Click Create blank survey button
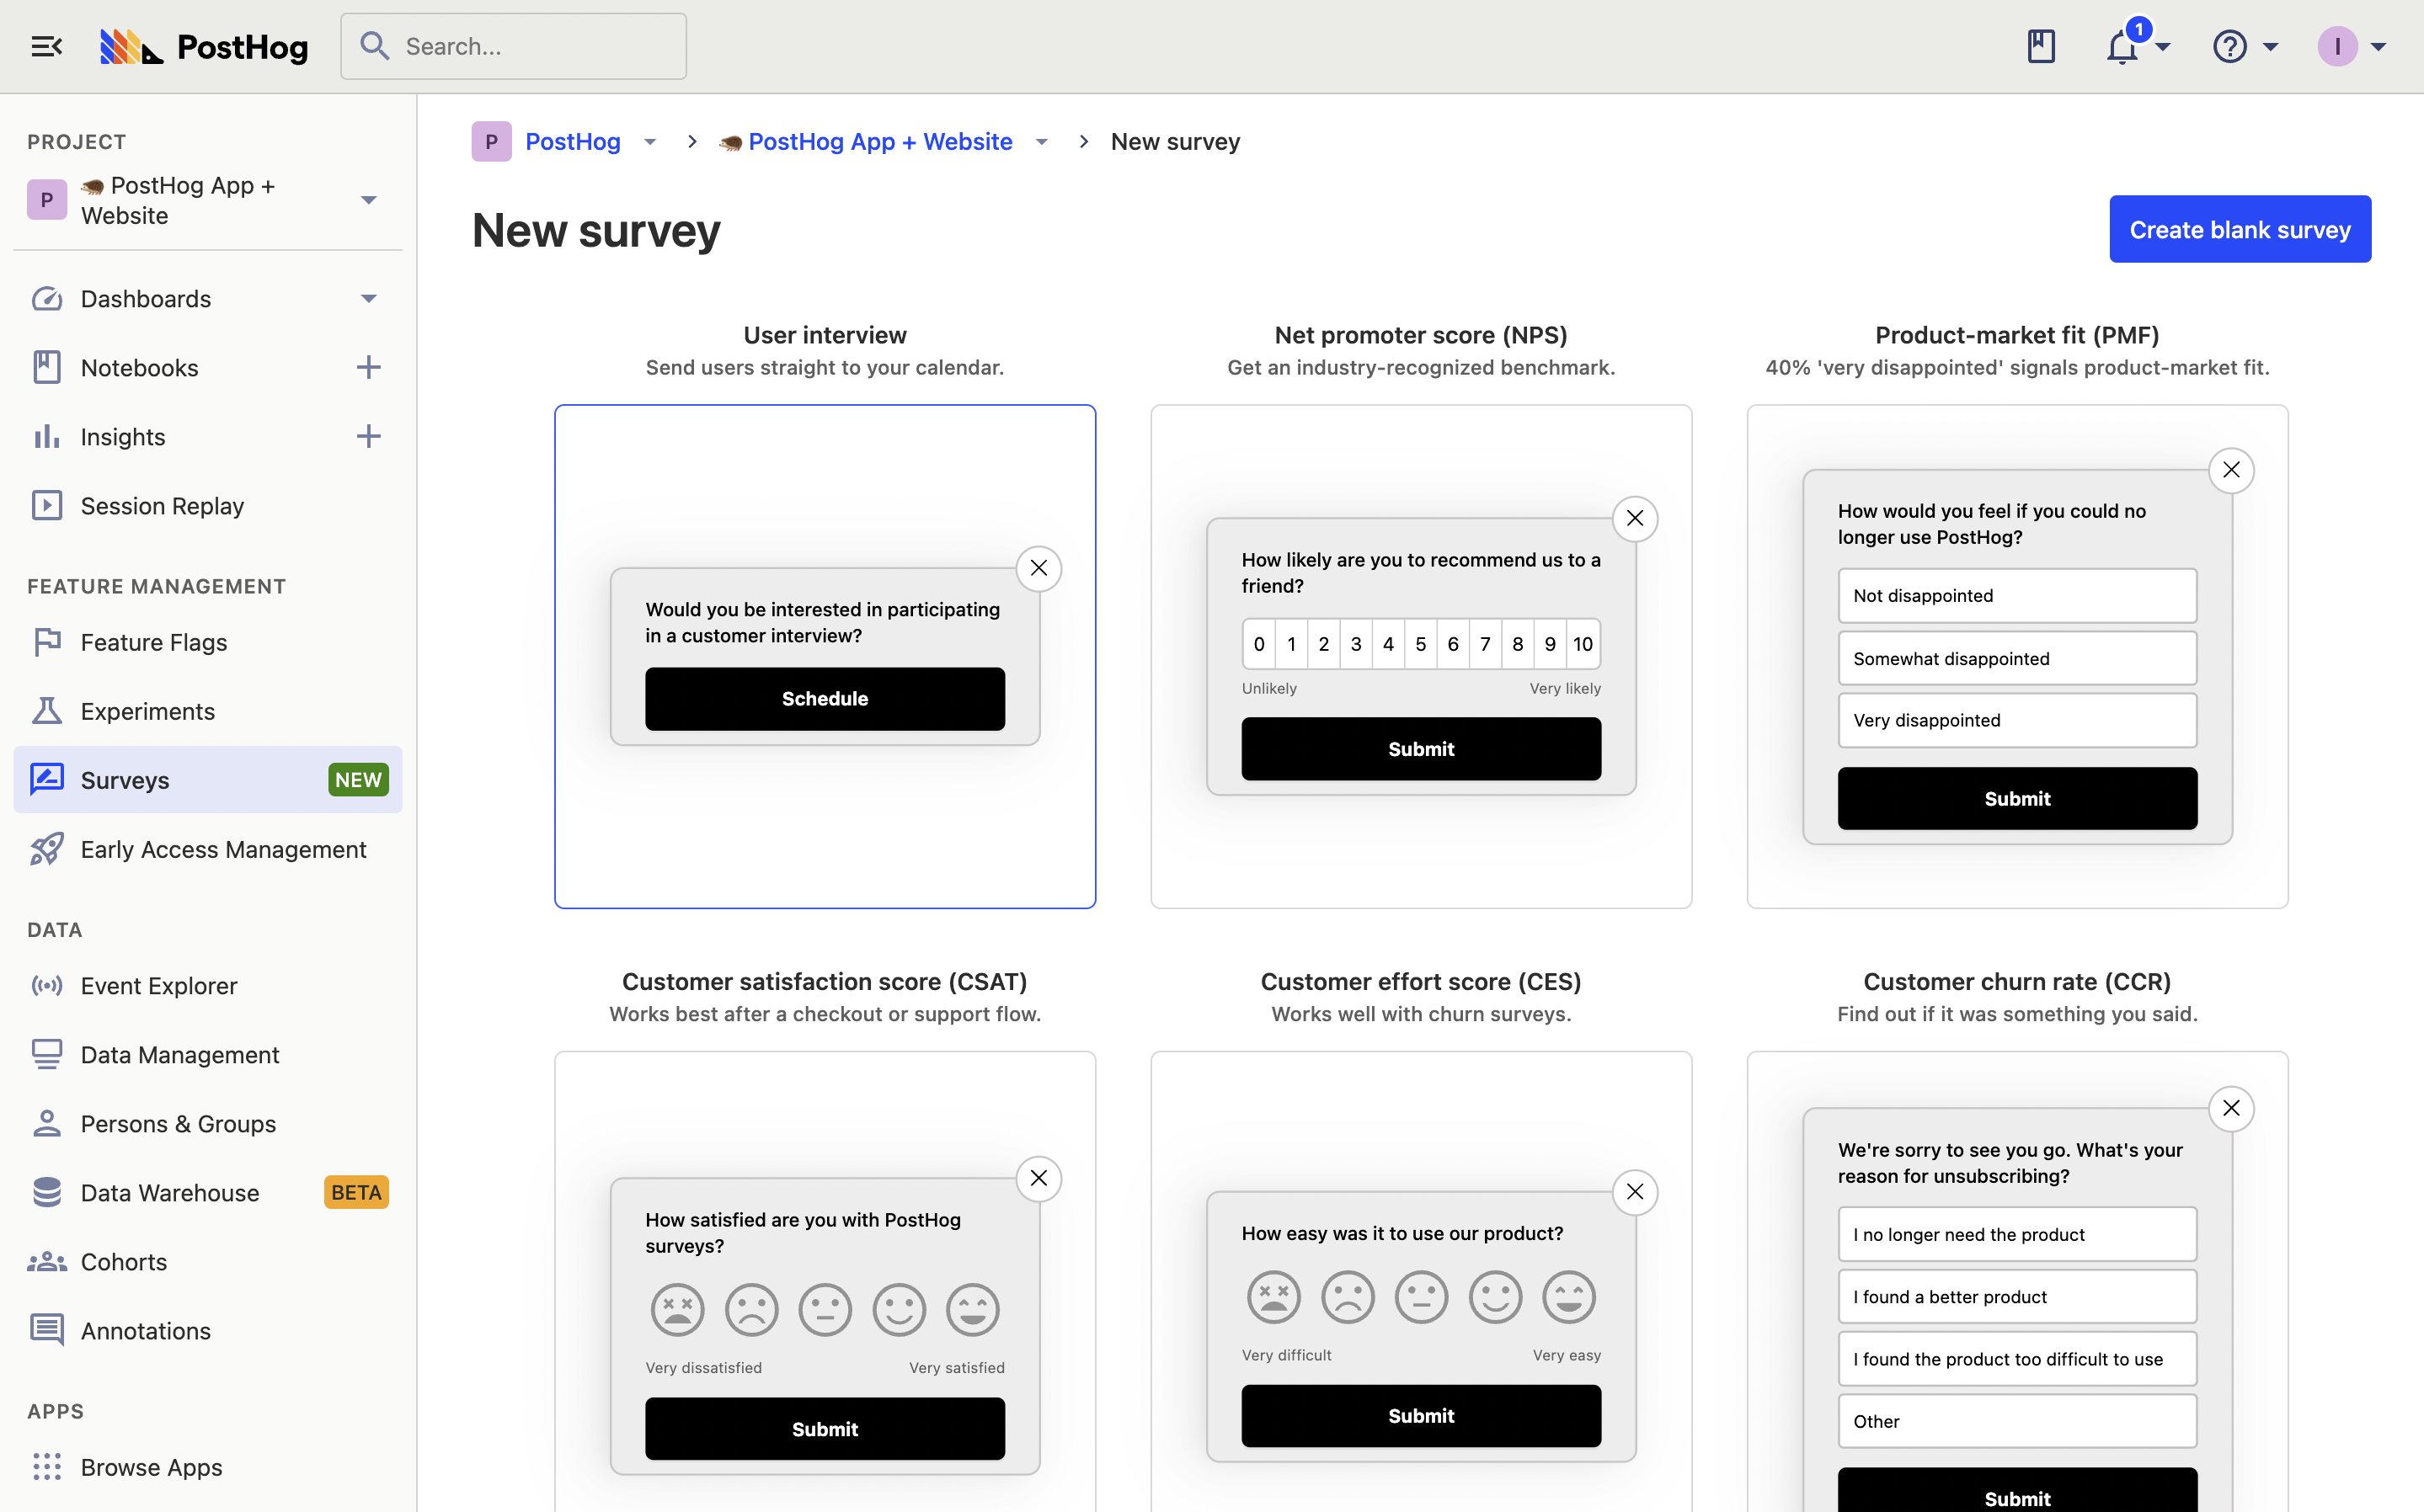 pos(2239,229)
